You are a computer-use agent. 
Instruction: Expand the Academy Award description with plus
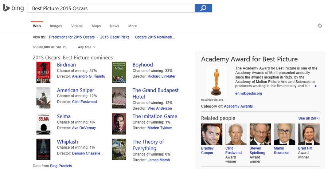[x=316, y=86]
